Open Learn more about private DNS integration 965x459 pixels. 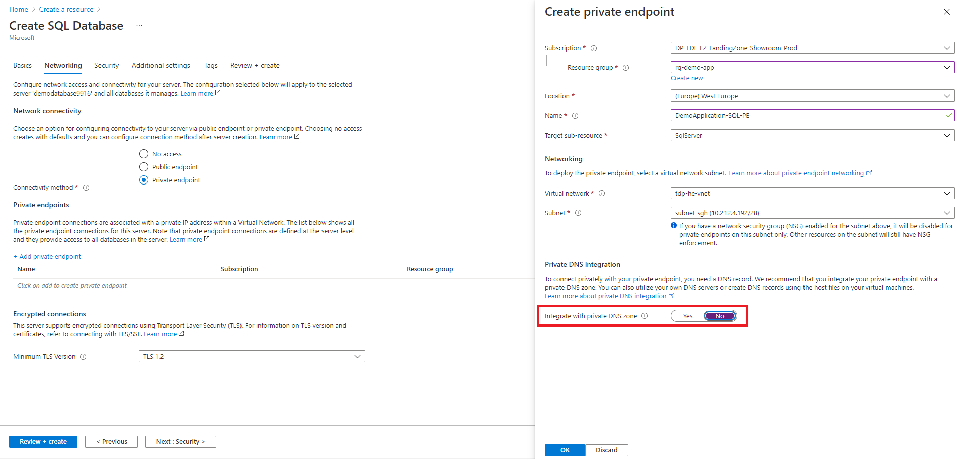(x=609, y=296)
